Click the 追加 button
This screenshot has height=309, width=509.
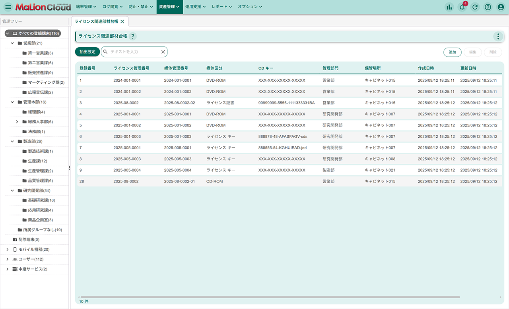(x=452, y=52)
